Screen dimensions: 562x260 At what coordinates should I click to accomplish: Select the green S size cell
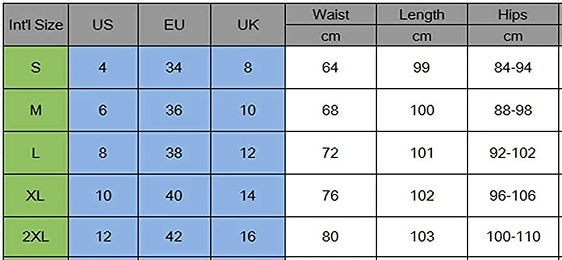36,67
